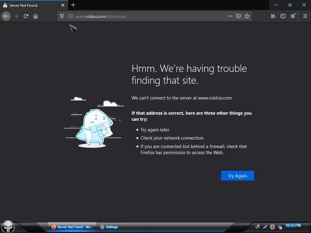Viewport: 311px width, 233px height.
Task: Go back to the previous page
Action: (6, 16)
